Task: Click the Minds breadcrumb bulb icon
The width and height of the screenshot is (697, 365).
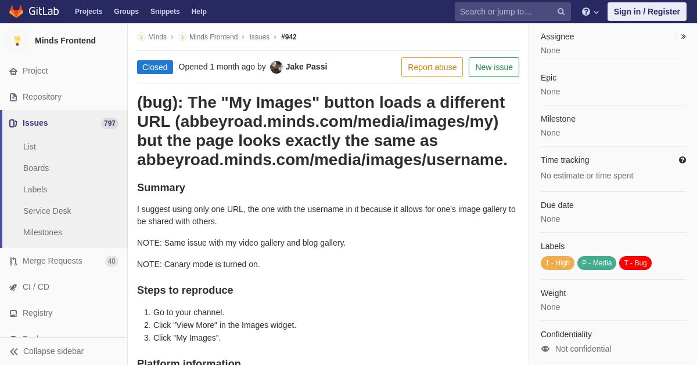Action: click(x=141, y=37)
